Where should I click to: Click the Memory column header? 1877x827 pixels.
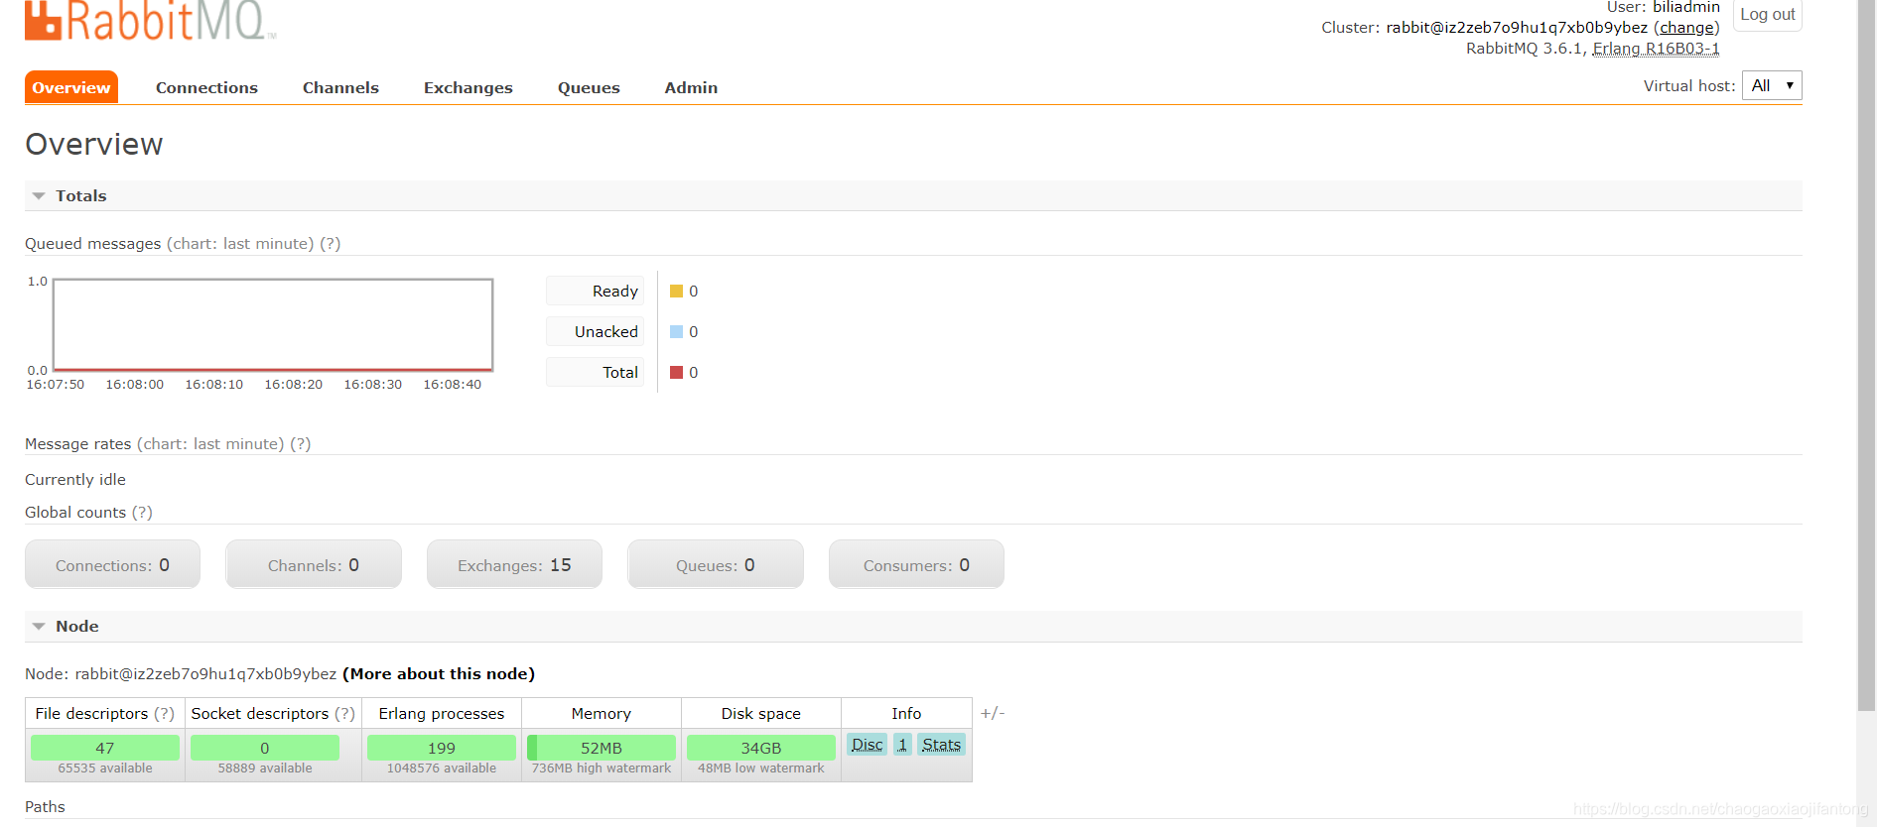tap(602, 714)
